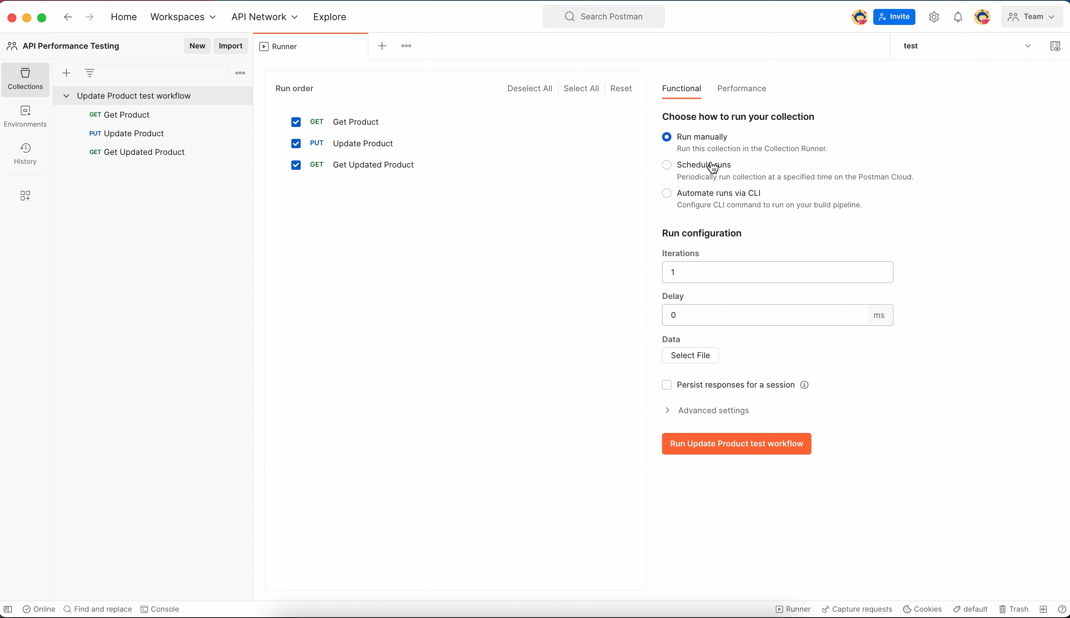Click the configure workspace sidebar grid icon
The height and width of the screenshot is (618, 1070).
point(25,195)
